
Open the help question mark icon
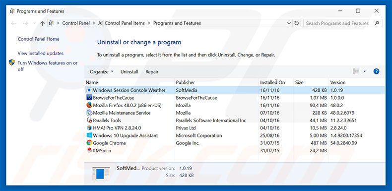(x=376, y=71)
